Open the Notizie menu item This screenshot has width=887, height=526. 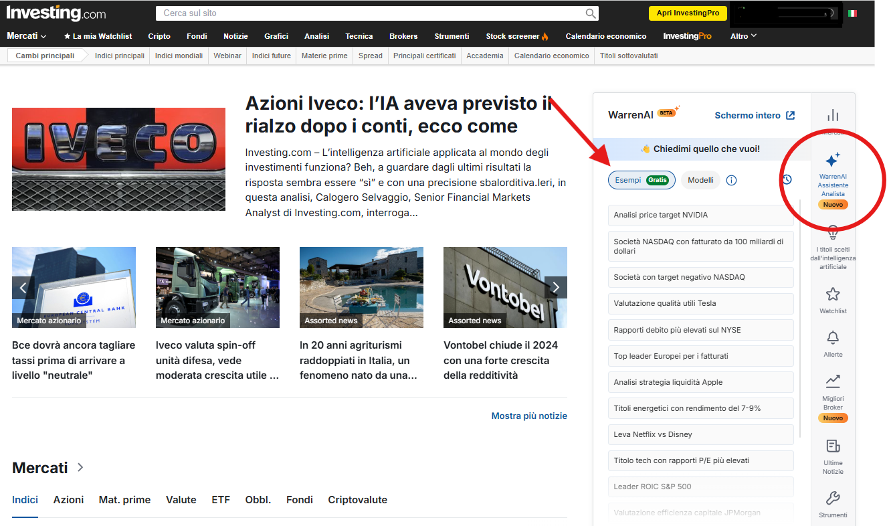(235, 36)
